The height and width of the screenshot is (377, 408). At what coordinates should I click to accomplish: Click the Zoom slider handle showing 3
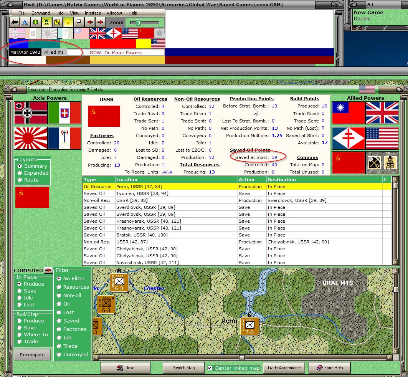(138, 23)
